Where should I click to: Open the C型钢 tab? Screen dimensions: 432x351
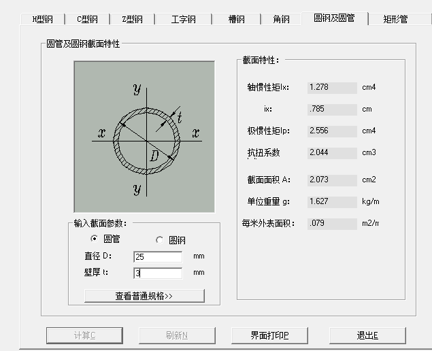[87, 19]
